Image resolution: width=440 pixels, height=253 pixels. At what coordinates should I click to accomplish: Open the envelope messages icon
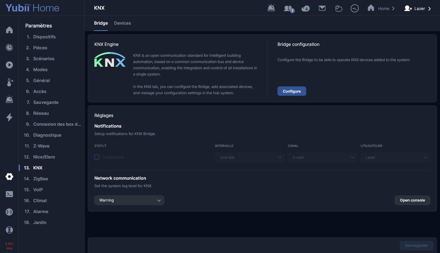(x=322, y=8)
